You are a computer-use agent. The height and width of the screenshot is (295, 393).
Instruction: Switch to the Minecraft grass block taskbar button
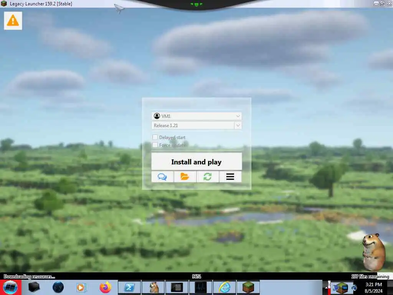coord(248,287)
